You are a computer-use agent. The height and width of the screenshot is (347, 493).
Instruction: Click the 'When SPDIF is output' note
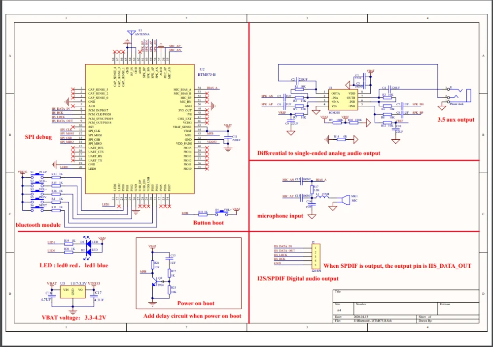coord(397,266)
